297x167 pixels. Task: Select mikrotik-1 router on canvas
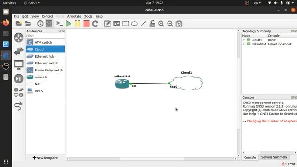[122, 84]
